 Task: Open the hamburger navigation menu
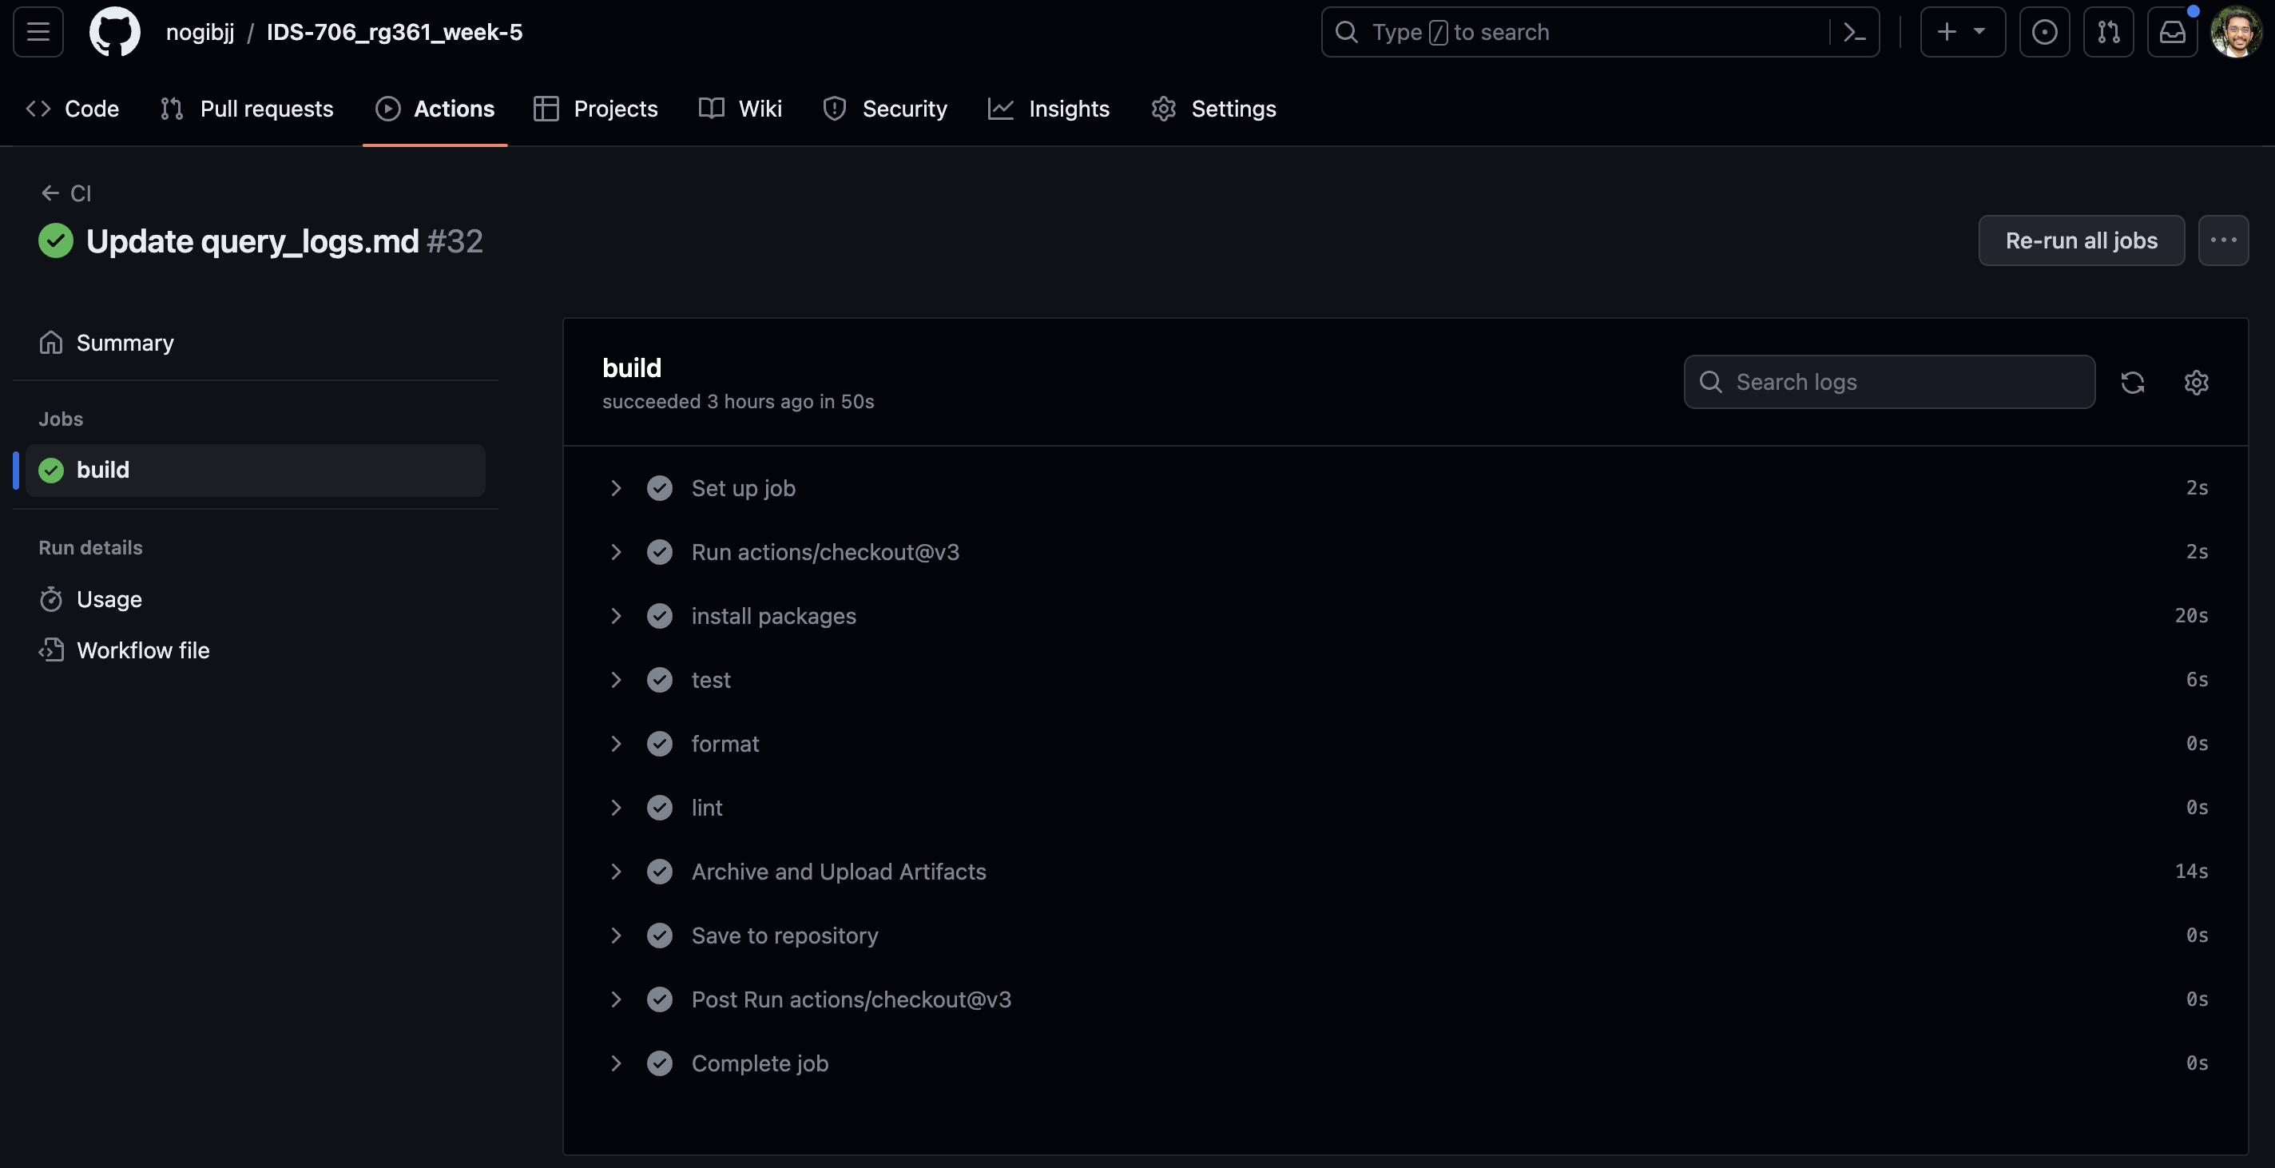tap(38, 33)
